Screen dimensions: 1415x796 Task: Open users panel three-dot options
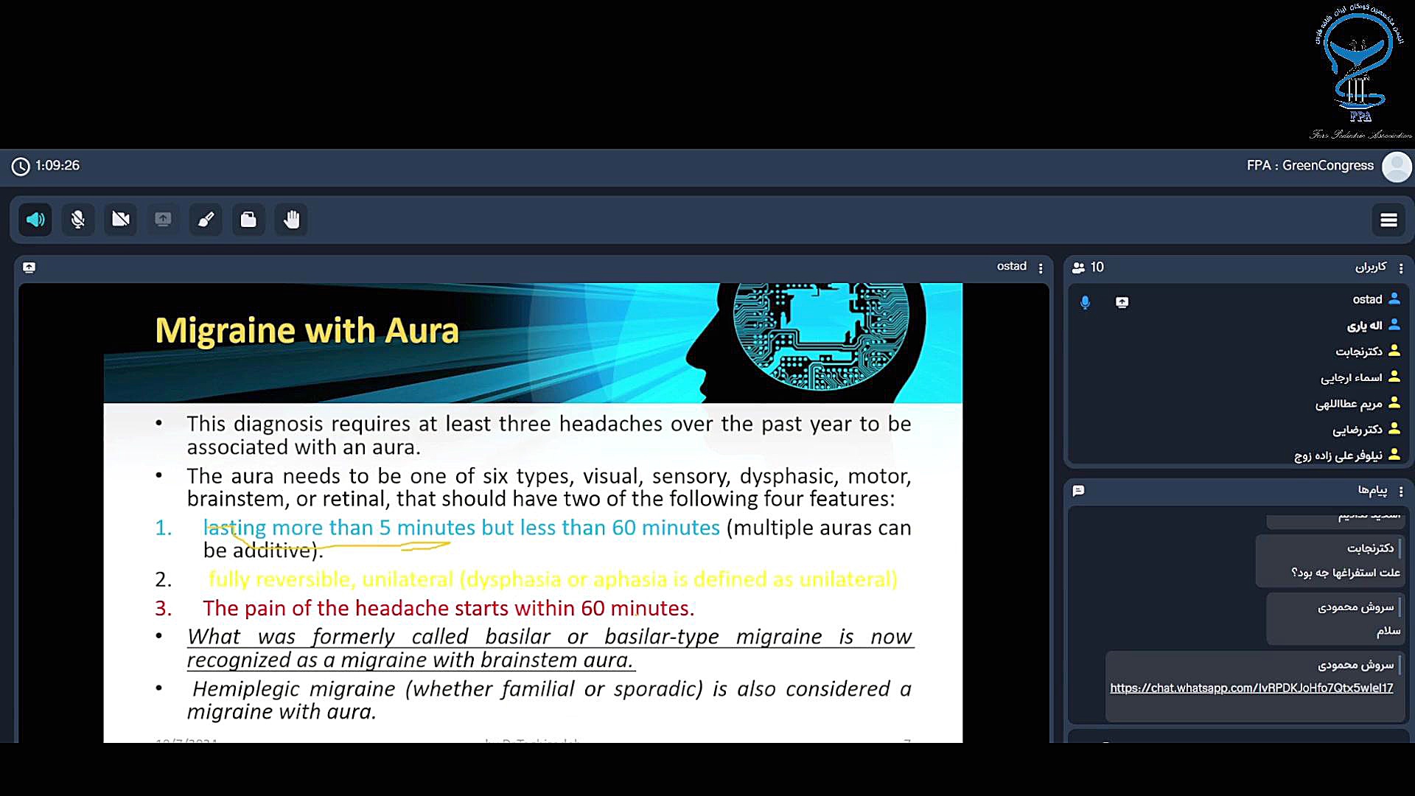[x=1401, y=268]
